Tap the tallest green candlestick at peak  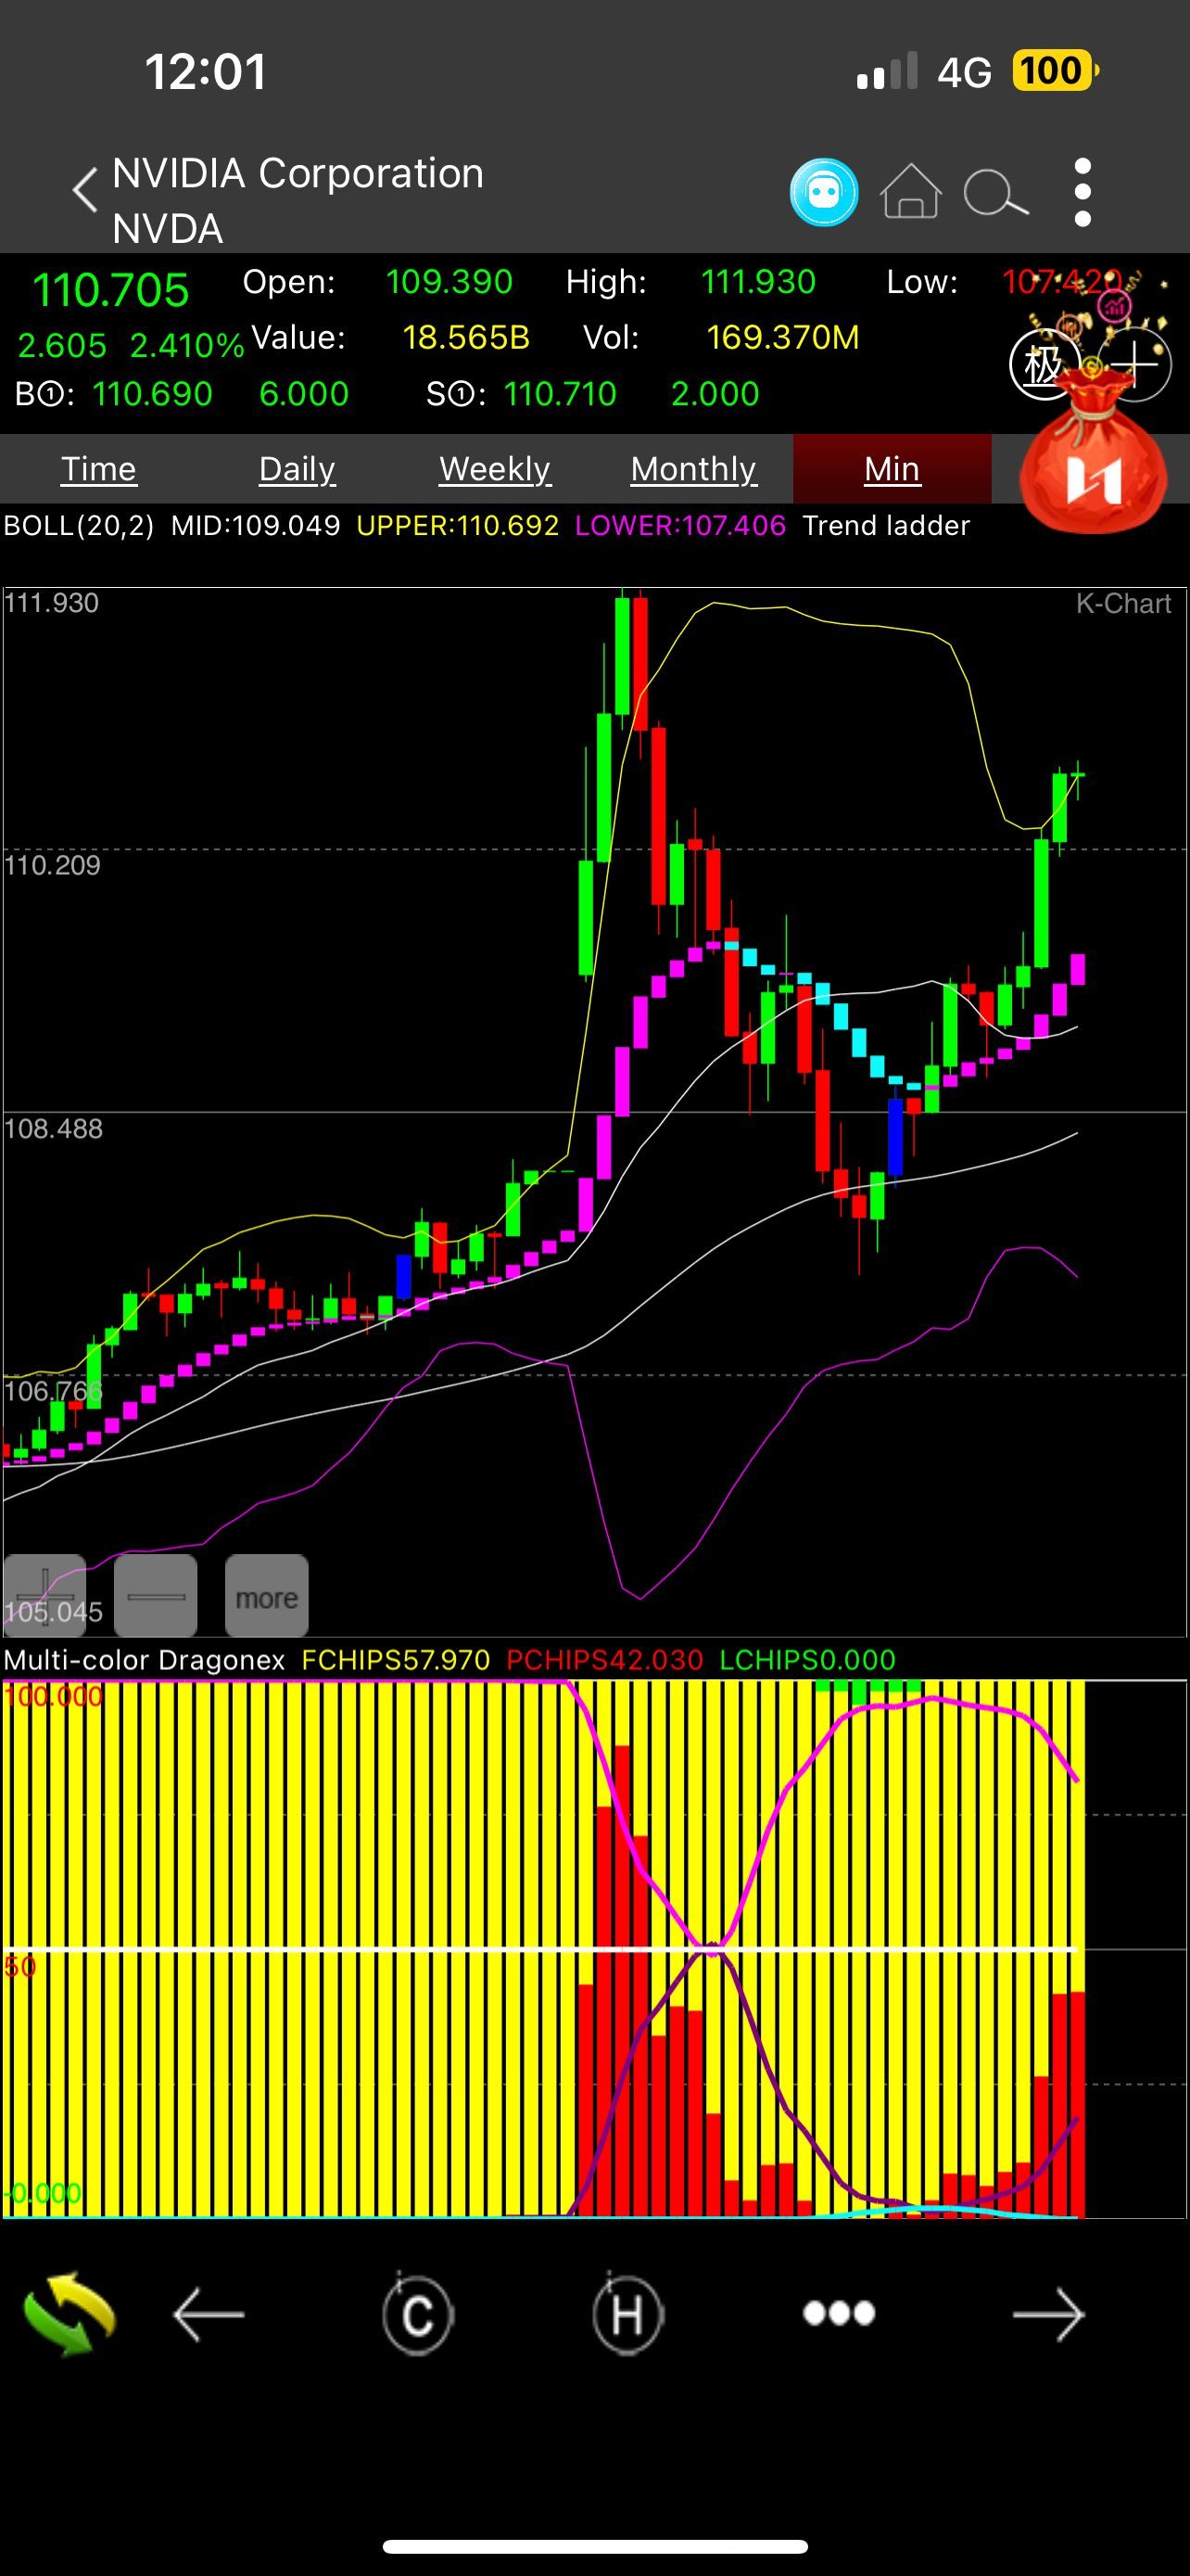click(x=623, y=656)
